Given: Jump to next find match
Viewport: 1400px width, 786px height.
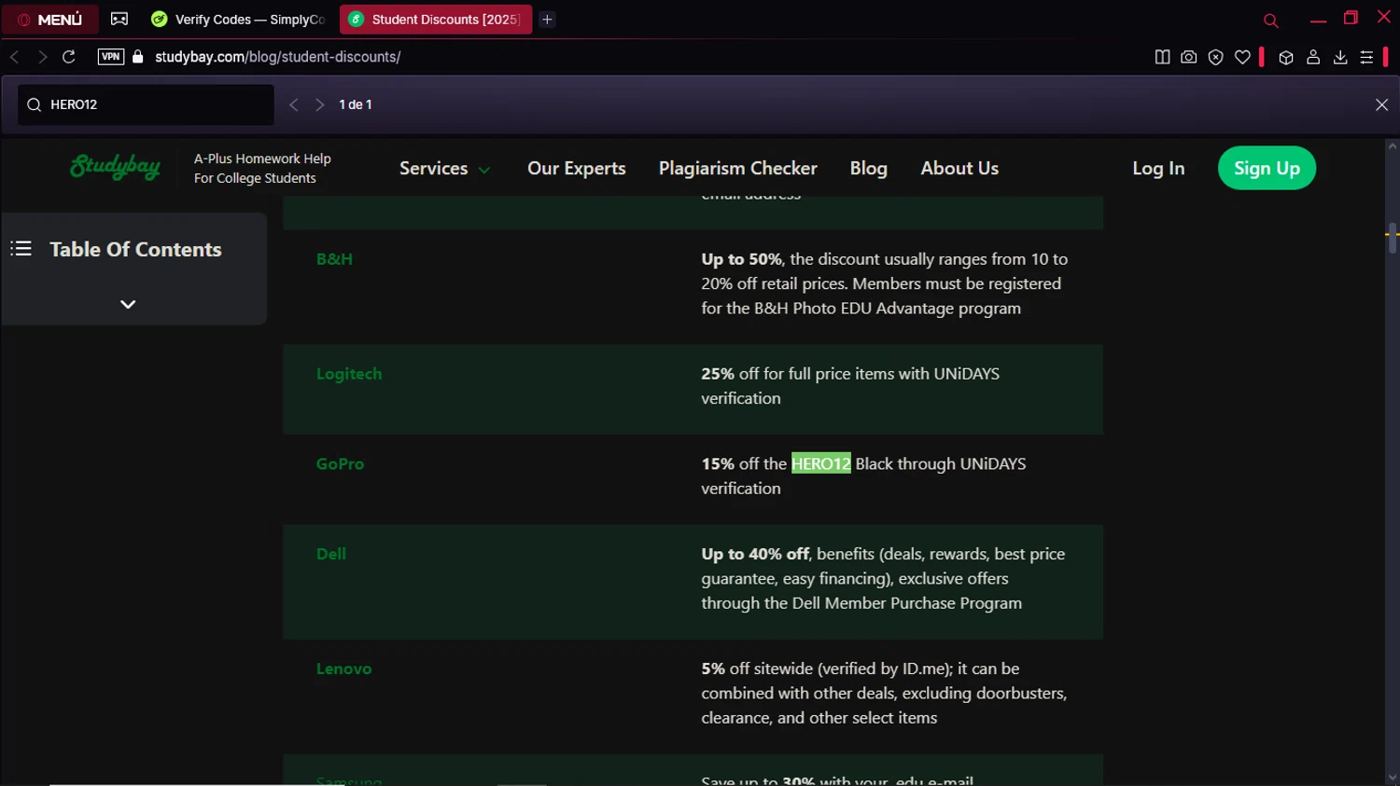Looking at the screenshot, I should (320, 104).
